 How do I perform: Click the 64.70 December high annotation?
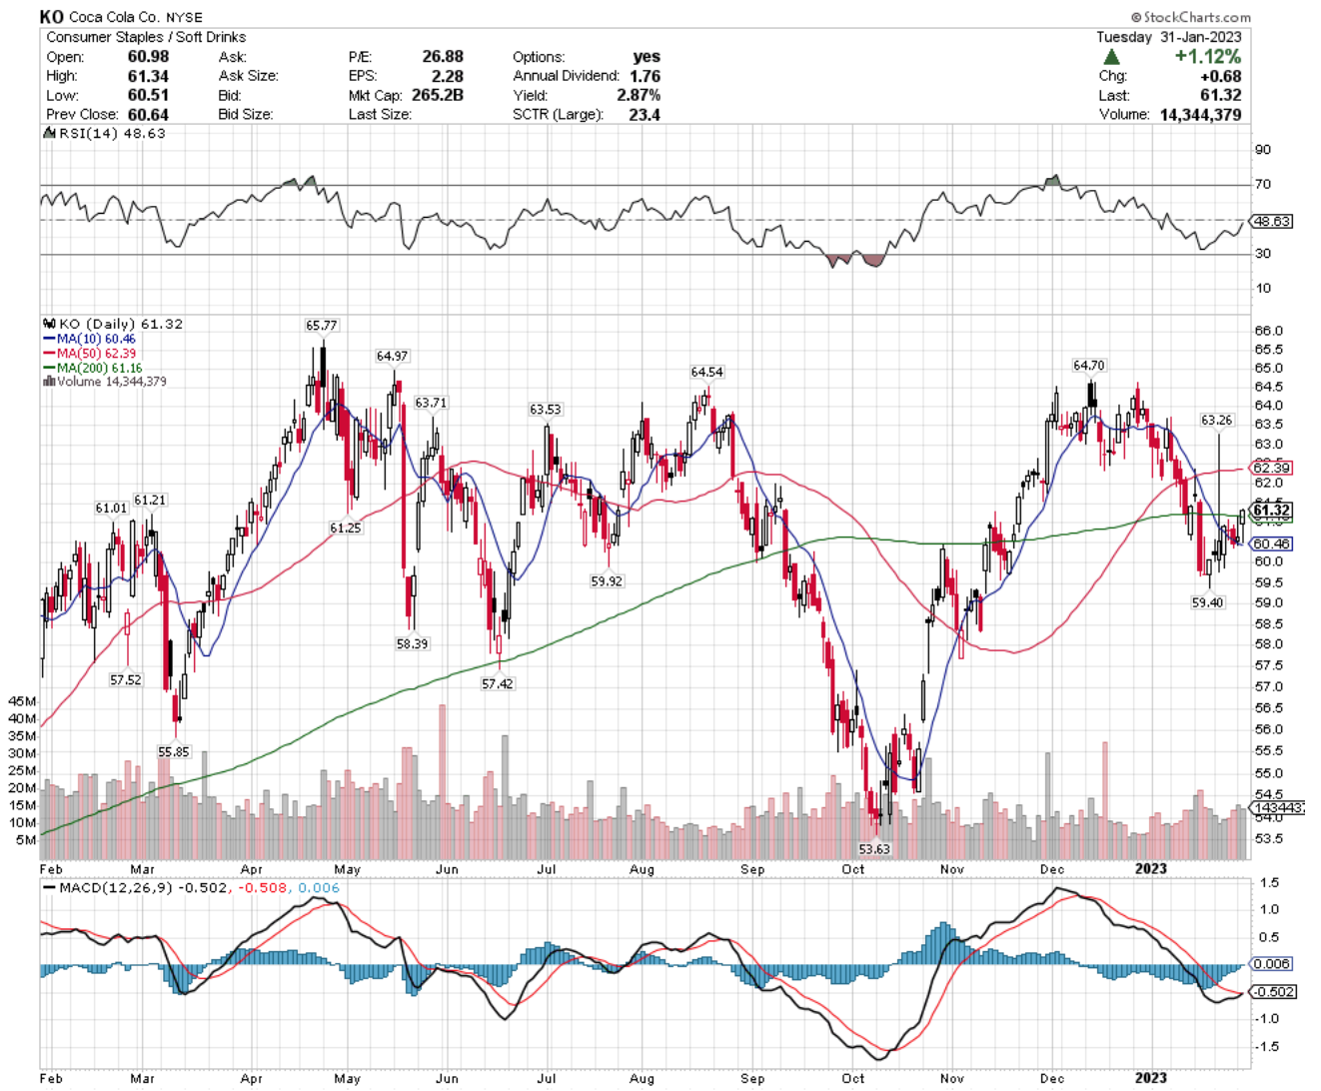tap(1089, 366)
